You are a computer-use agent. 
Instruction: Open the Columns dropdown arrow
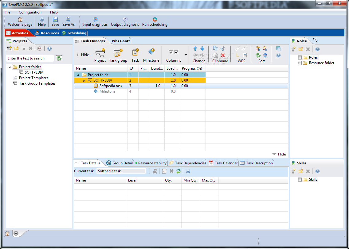click(186, 55)
